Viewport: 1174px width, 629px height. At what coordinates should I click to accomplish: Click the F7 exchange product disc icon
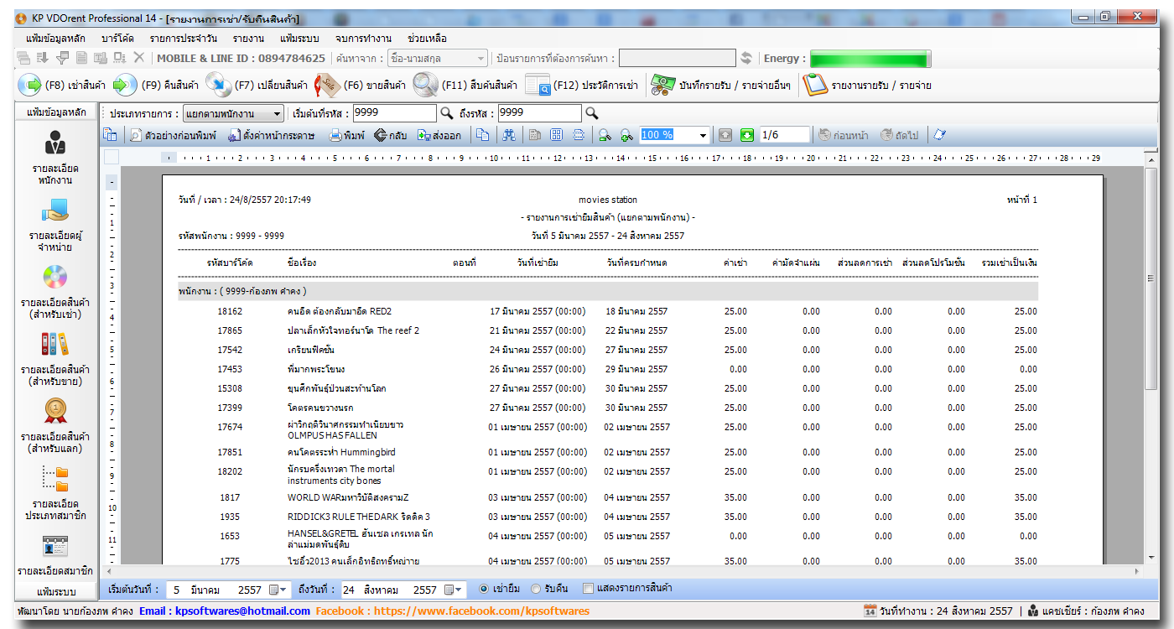click(218, 85)
